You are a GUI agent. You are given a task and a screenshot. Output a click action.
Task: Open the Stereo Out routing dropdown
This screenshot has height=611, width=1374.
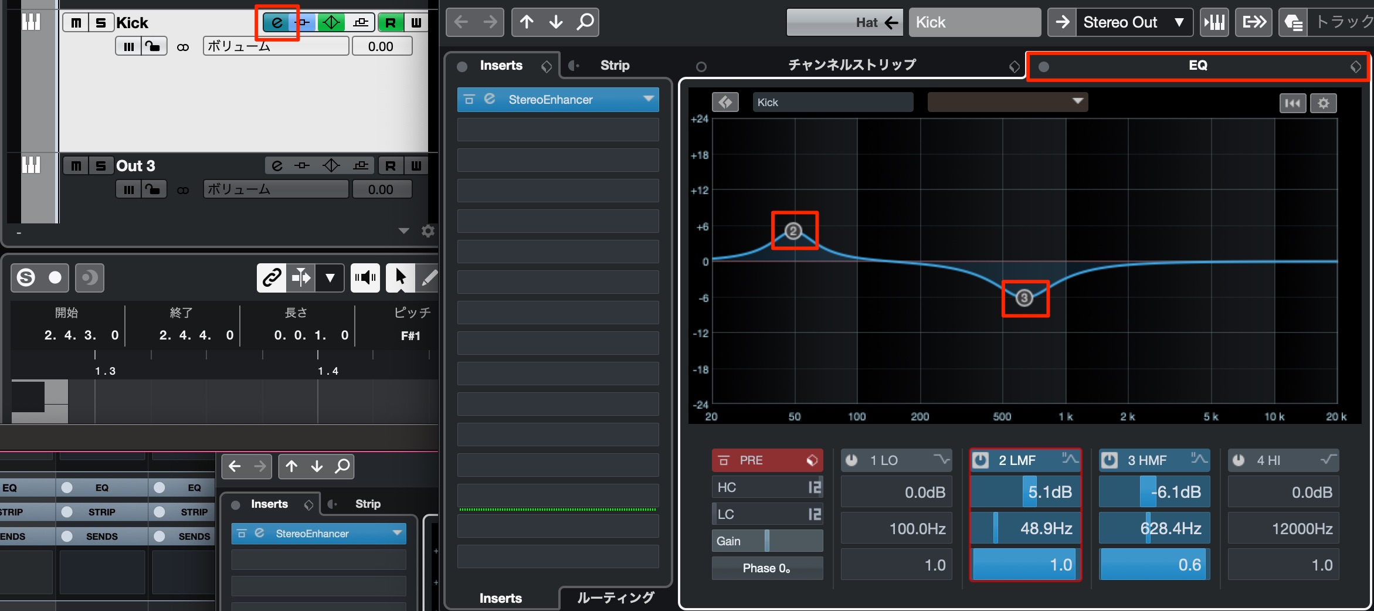point(1134,22)
